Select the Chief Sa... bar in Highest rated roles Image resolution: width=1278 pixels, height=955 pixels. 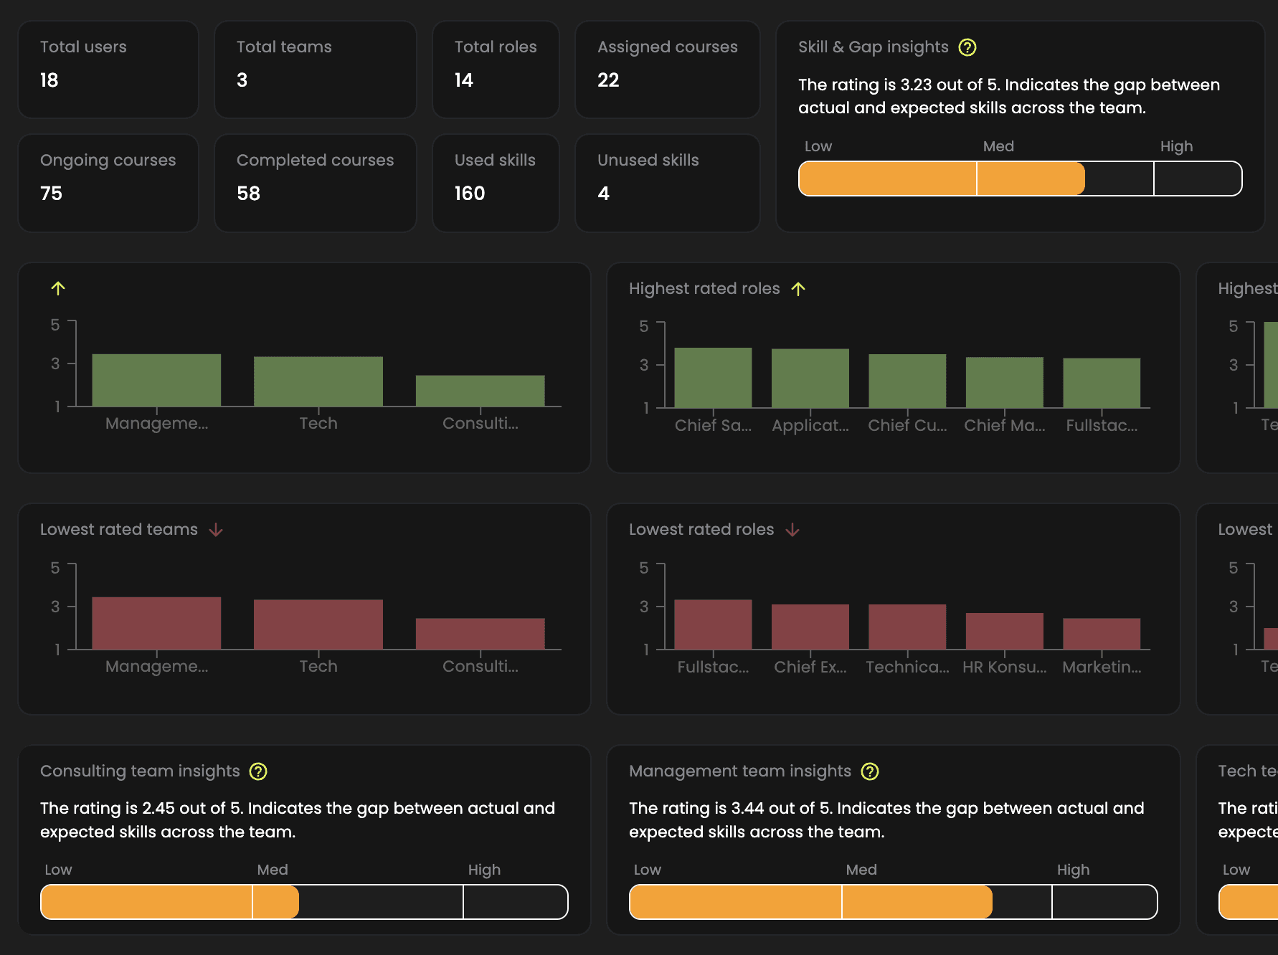[x=713, y=378]
